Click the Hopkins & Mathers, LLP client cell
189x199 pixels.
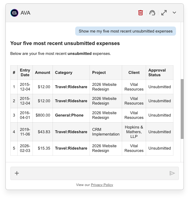pos(134,132)
